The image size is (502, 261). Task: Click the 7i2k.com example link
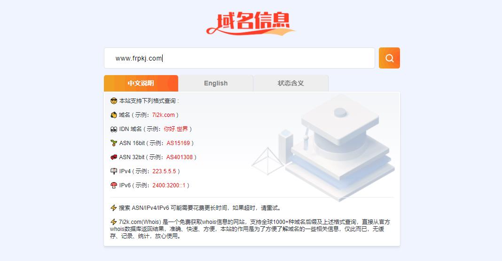(164, 115)
